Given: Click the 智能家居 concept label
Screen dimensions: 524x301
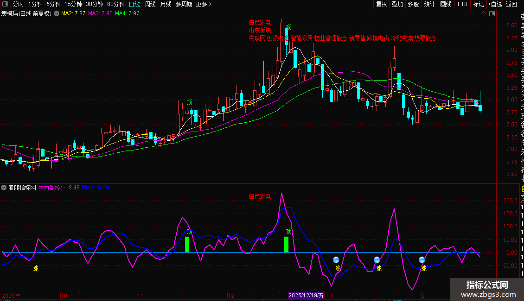Looking at the screenshot, I should click(301, 38).
